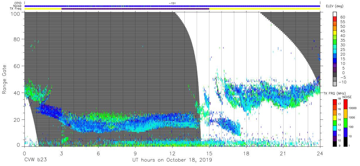Click the 100 tick on Range Gate axis
The height and width of the screenshot is (166, 360).
point(16,13)
